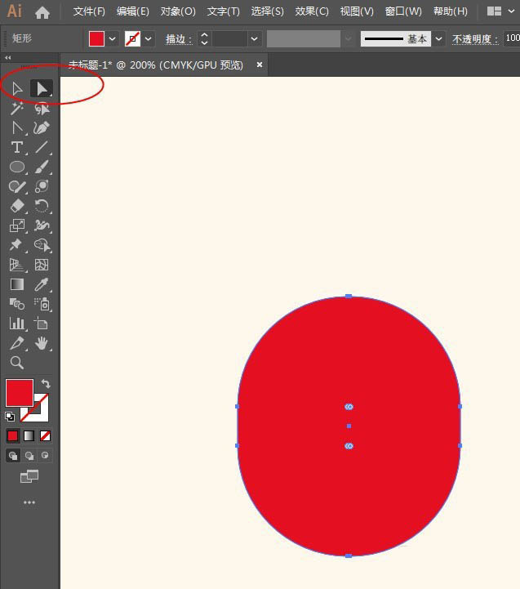Screen dimensions: 520x589
Task: Choose the Shape Builder tool
Action: tap(42, 245)
